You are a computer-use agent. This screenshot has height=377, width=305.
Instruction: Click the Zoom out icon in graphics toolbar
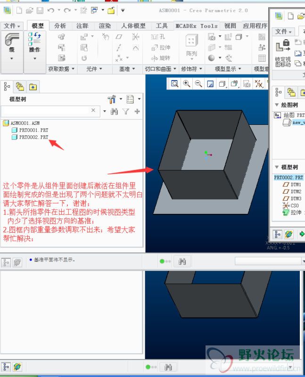(x=198, y=84)
